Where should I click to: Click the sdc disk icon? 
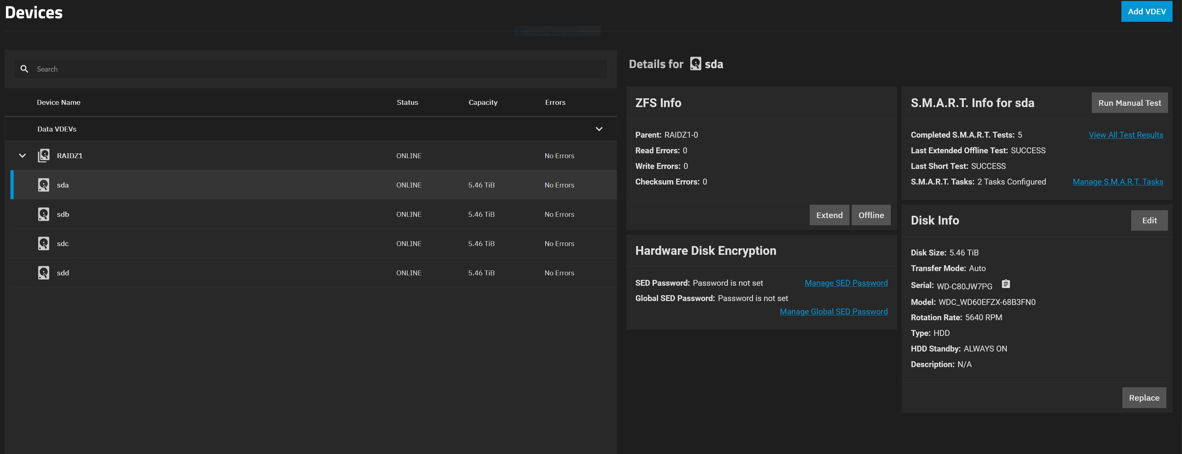[x=44, y=243]
